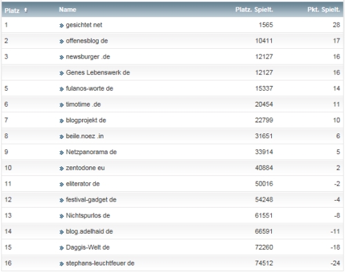Screen dimensions: 345x273
Task: Click the arrow icon before blogprojekt de
Action: tap(61, 121)
